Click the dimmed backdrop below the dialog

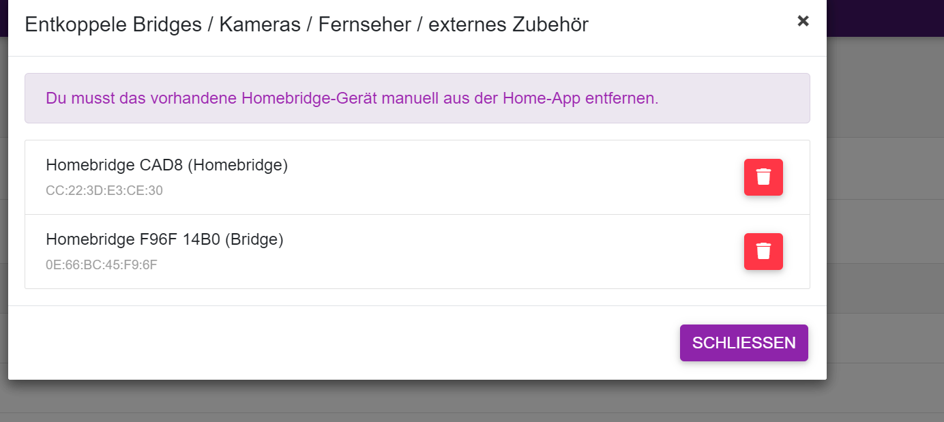[409, 402]
